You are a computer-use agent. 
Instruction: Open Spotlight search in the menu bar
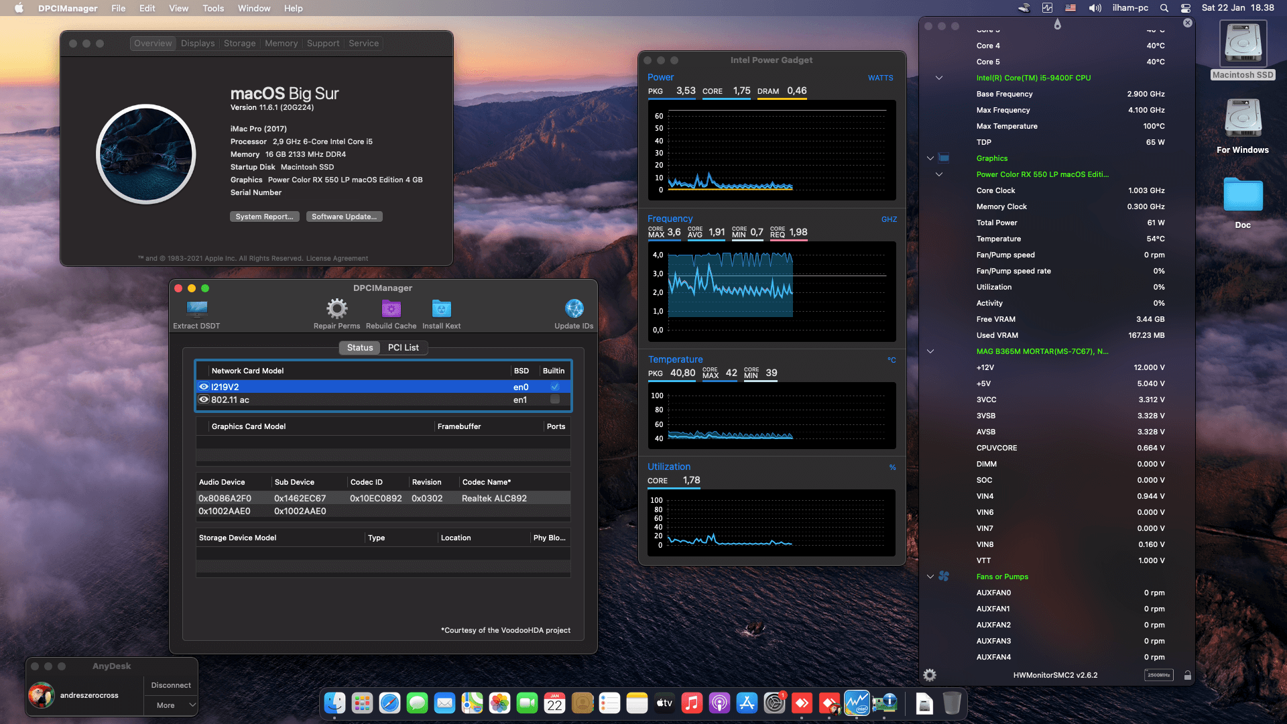tap(1164, 8)
